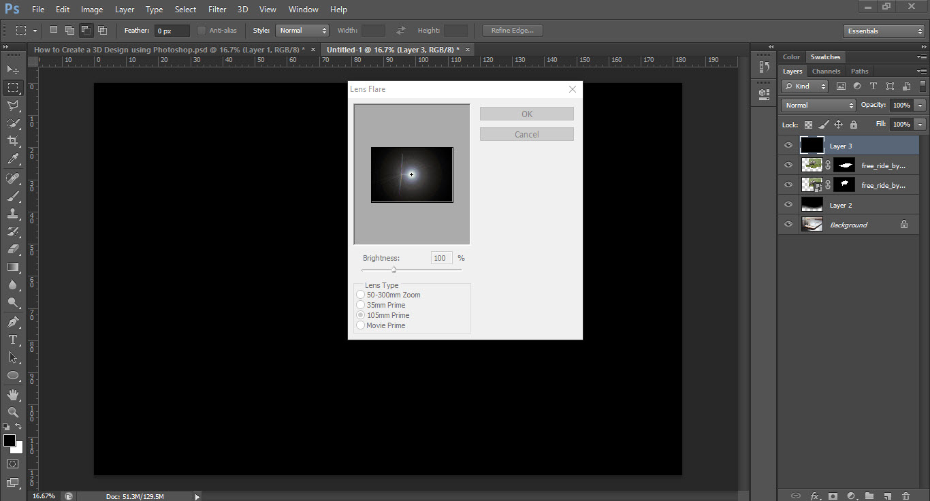This screenshot has height=501, width=930.
Task: Click the Create new group folder icon
Action: click(x=869, y=496)
